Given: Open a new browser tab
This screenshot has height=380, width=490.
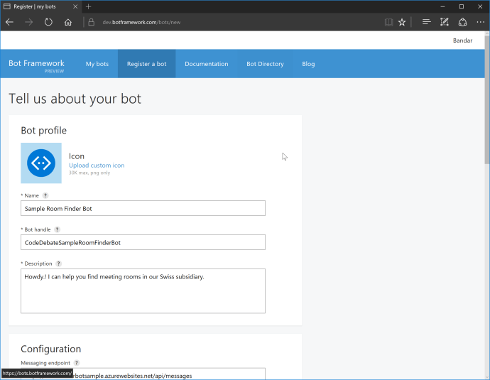Looking at the screenshot, I should tap(88, 6).
